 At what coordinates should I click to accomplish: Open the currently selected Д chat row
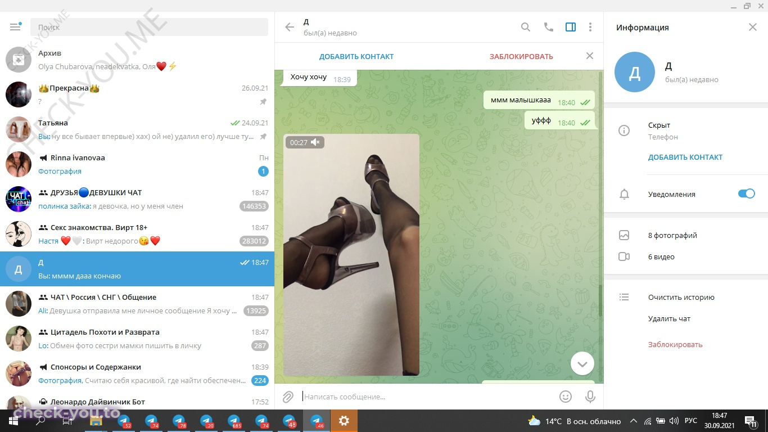(137, 269)
